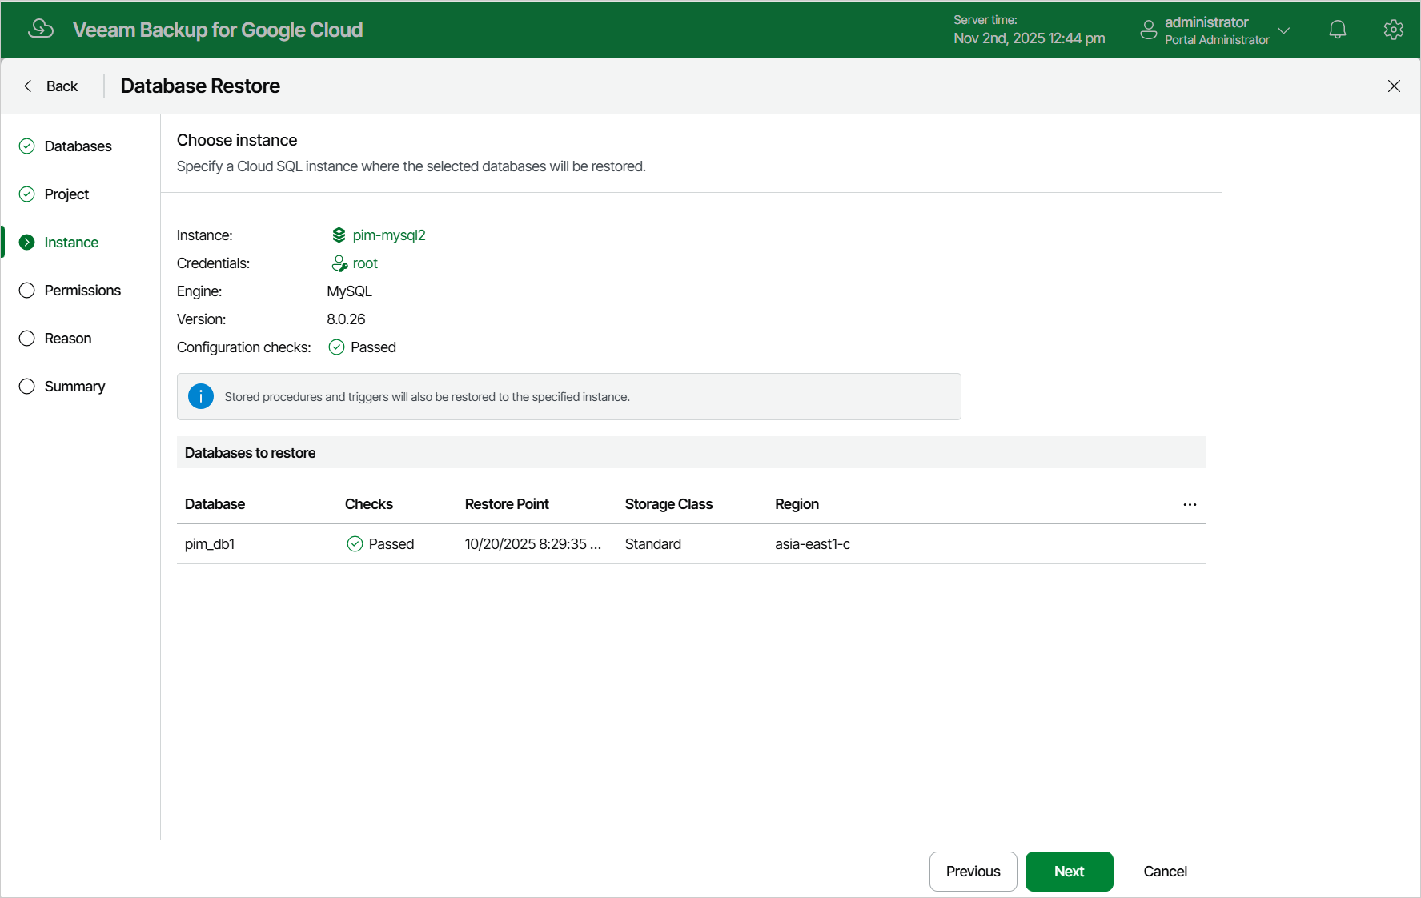The height and width of the screenshot is (898, 1421).
Task: Click the Back button label
Action: coord(62,86)
